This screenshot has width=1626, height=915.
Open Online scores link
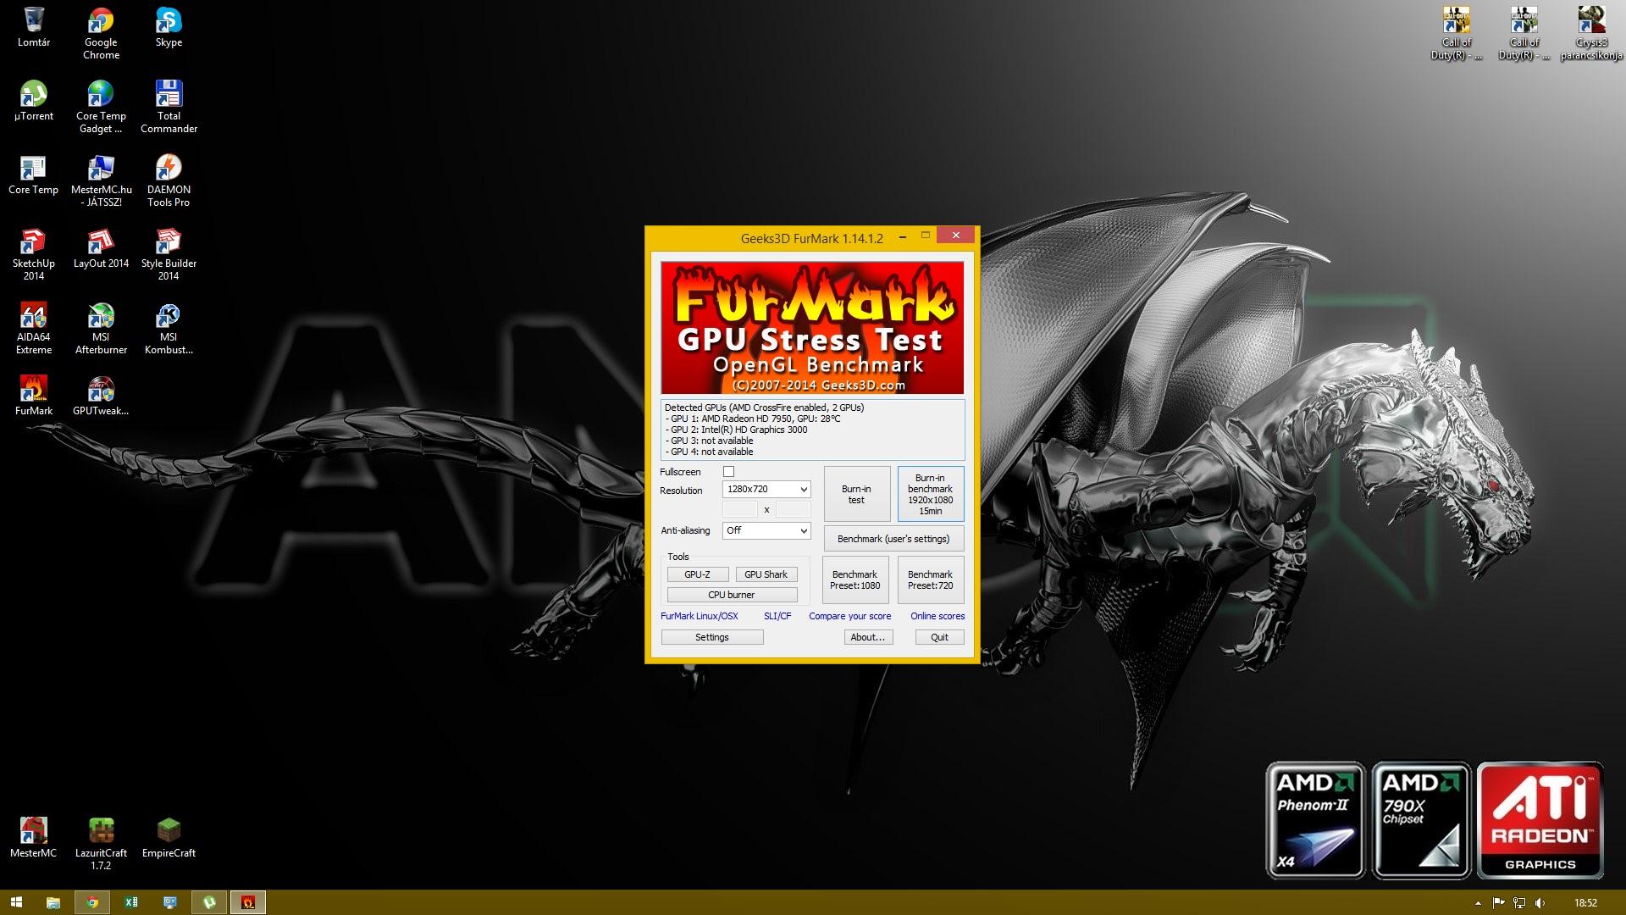pyautogui.click(x=937, y=616)
